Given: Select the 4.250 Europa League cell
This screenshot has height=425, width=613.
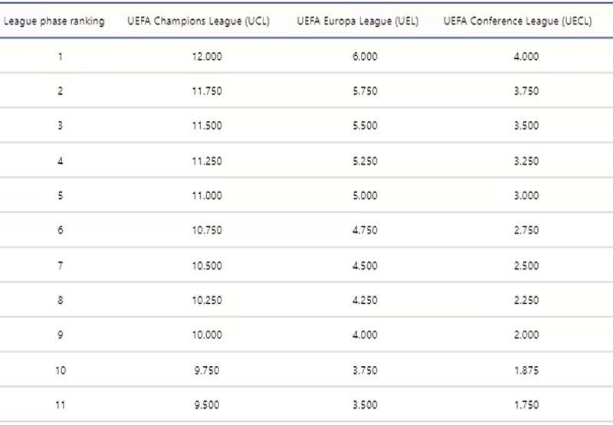Looking at the screenshot, I should click(x=365, y=300).
